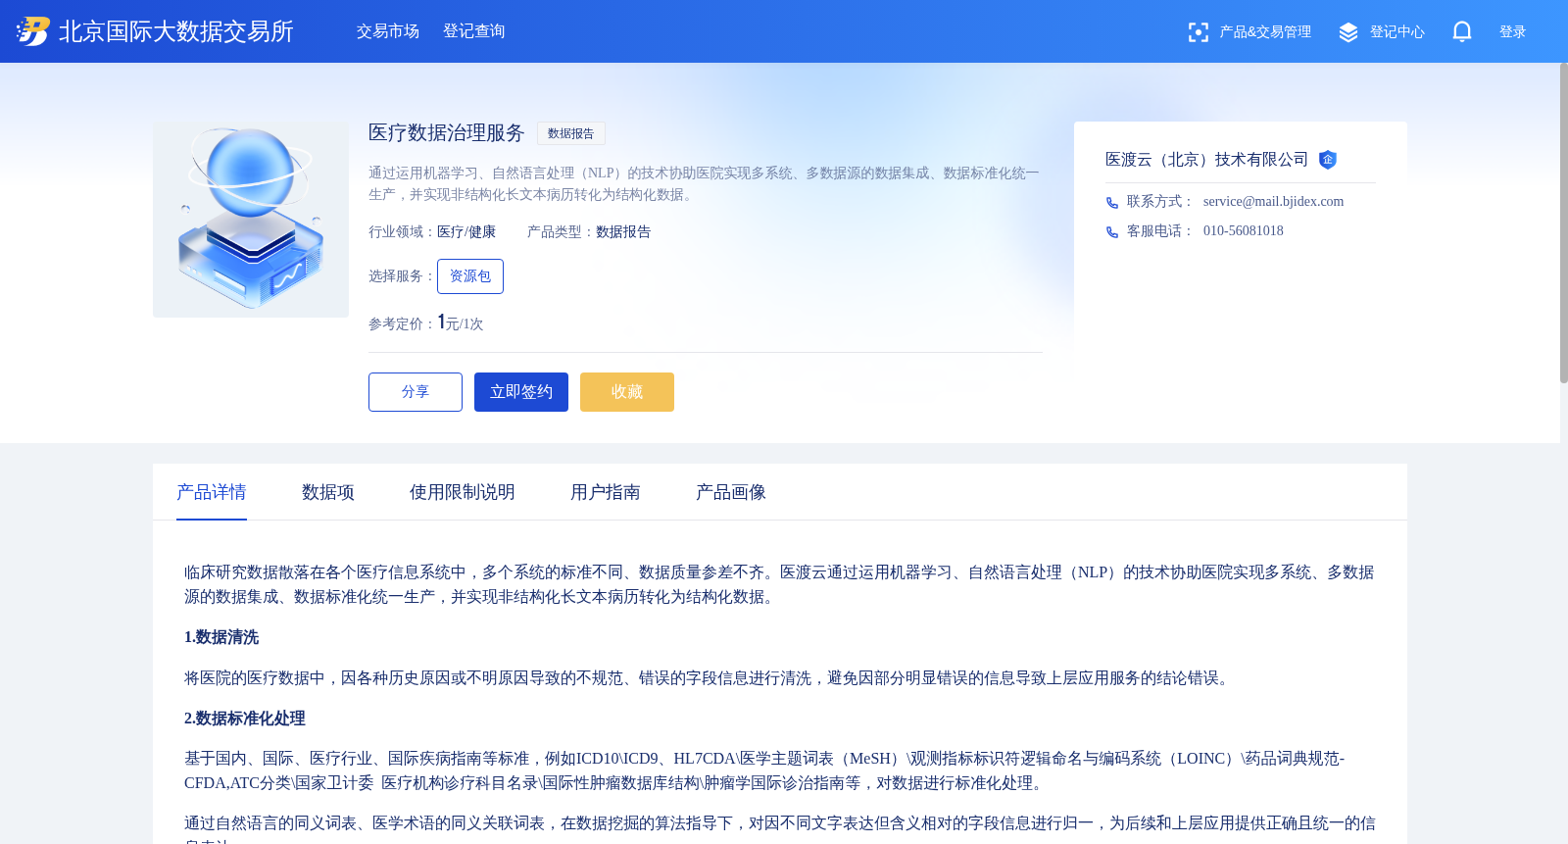Click the 登录 link
Screen dimensions: 1568x844
[x=1513, y=32]
